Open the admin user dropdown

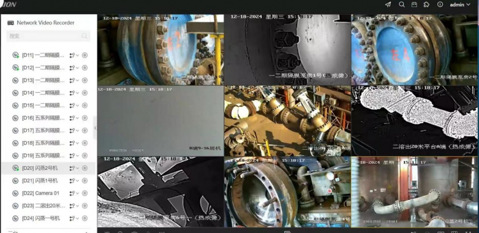460,4
